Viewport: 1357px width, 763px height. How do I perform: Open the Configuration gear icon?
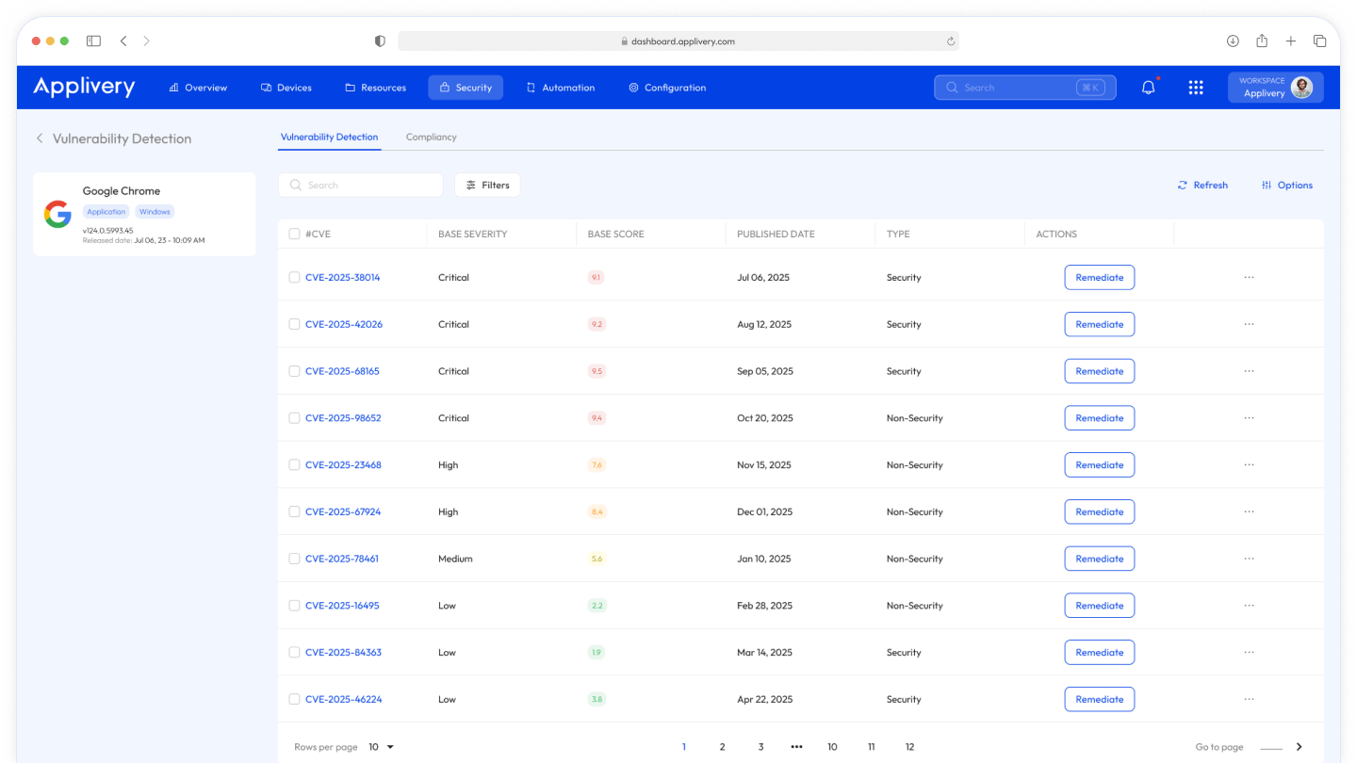(x=633, y=87)
